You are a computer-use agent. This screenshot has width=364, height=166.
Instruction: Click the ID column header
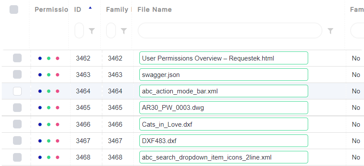tap(77, 10)
